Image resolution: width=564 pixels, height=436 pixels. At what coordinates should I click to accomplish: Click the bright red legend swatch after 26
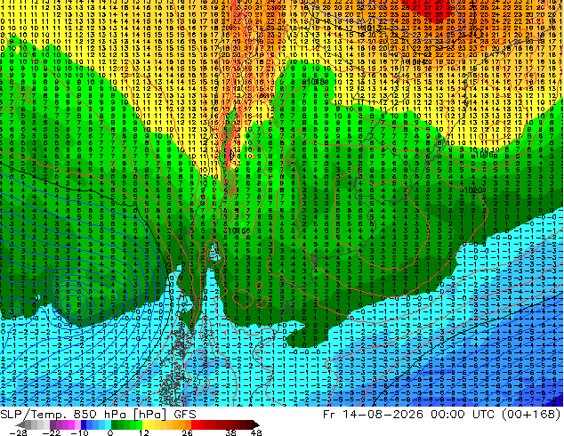(x=194, y=424)
